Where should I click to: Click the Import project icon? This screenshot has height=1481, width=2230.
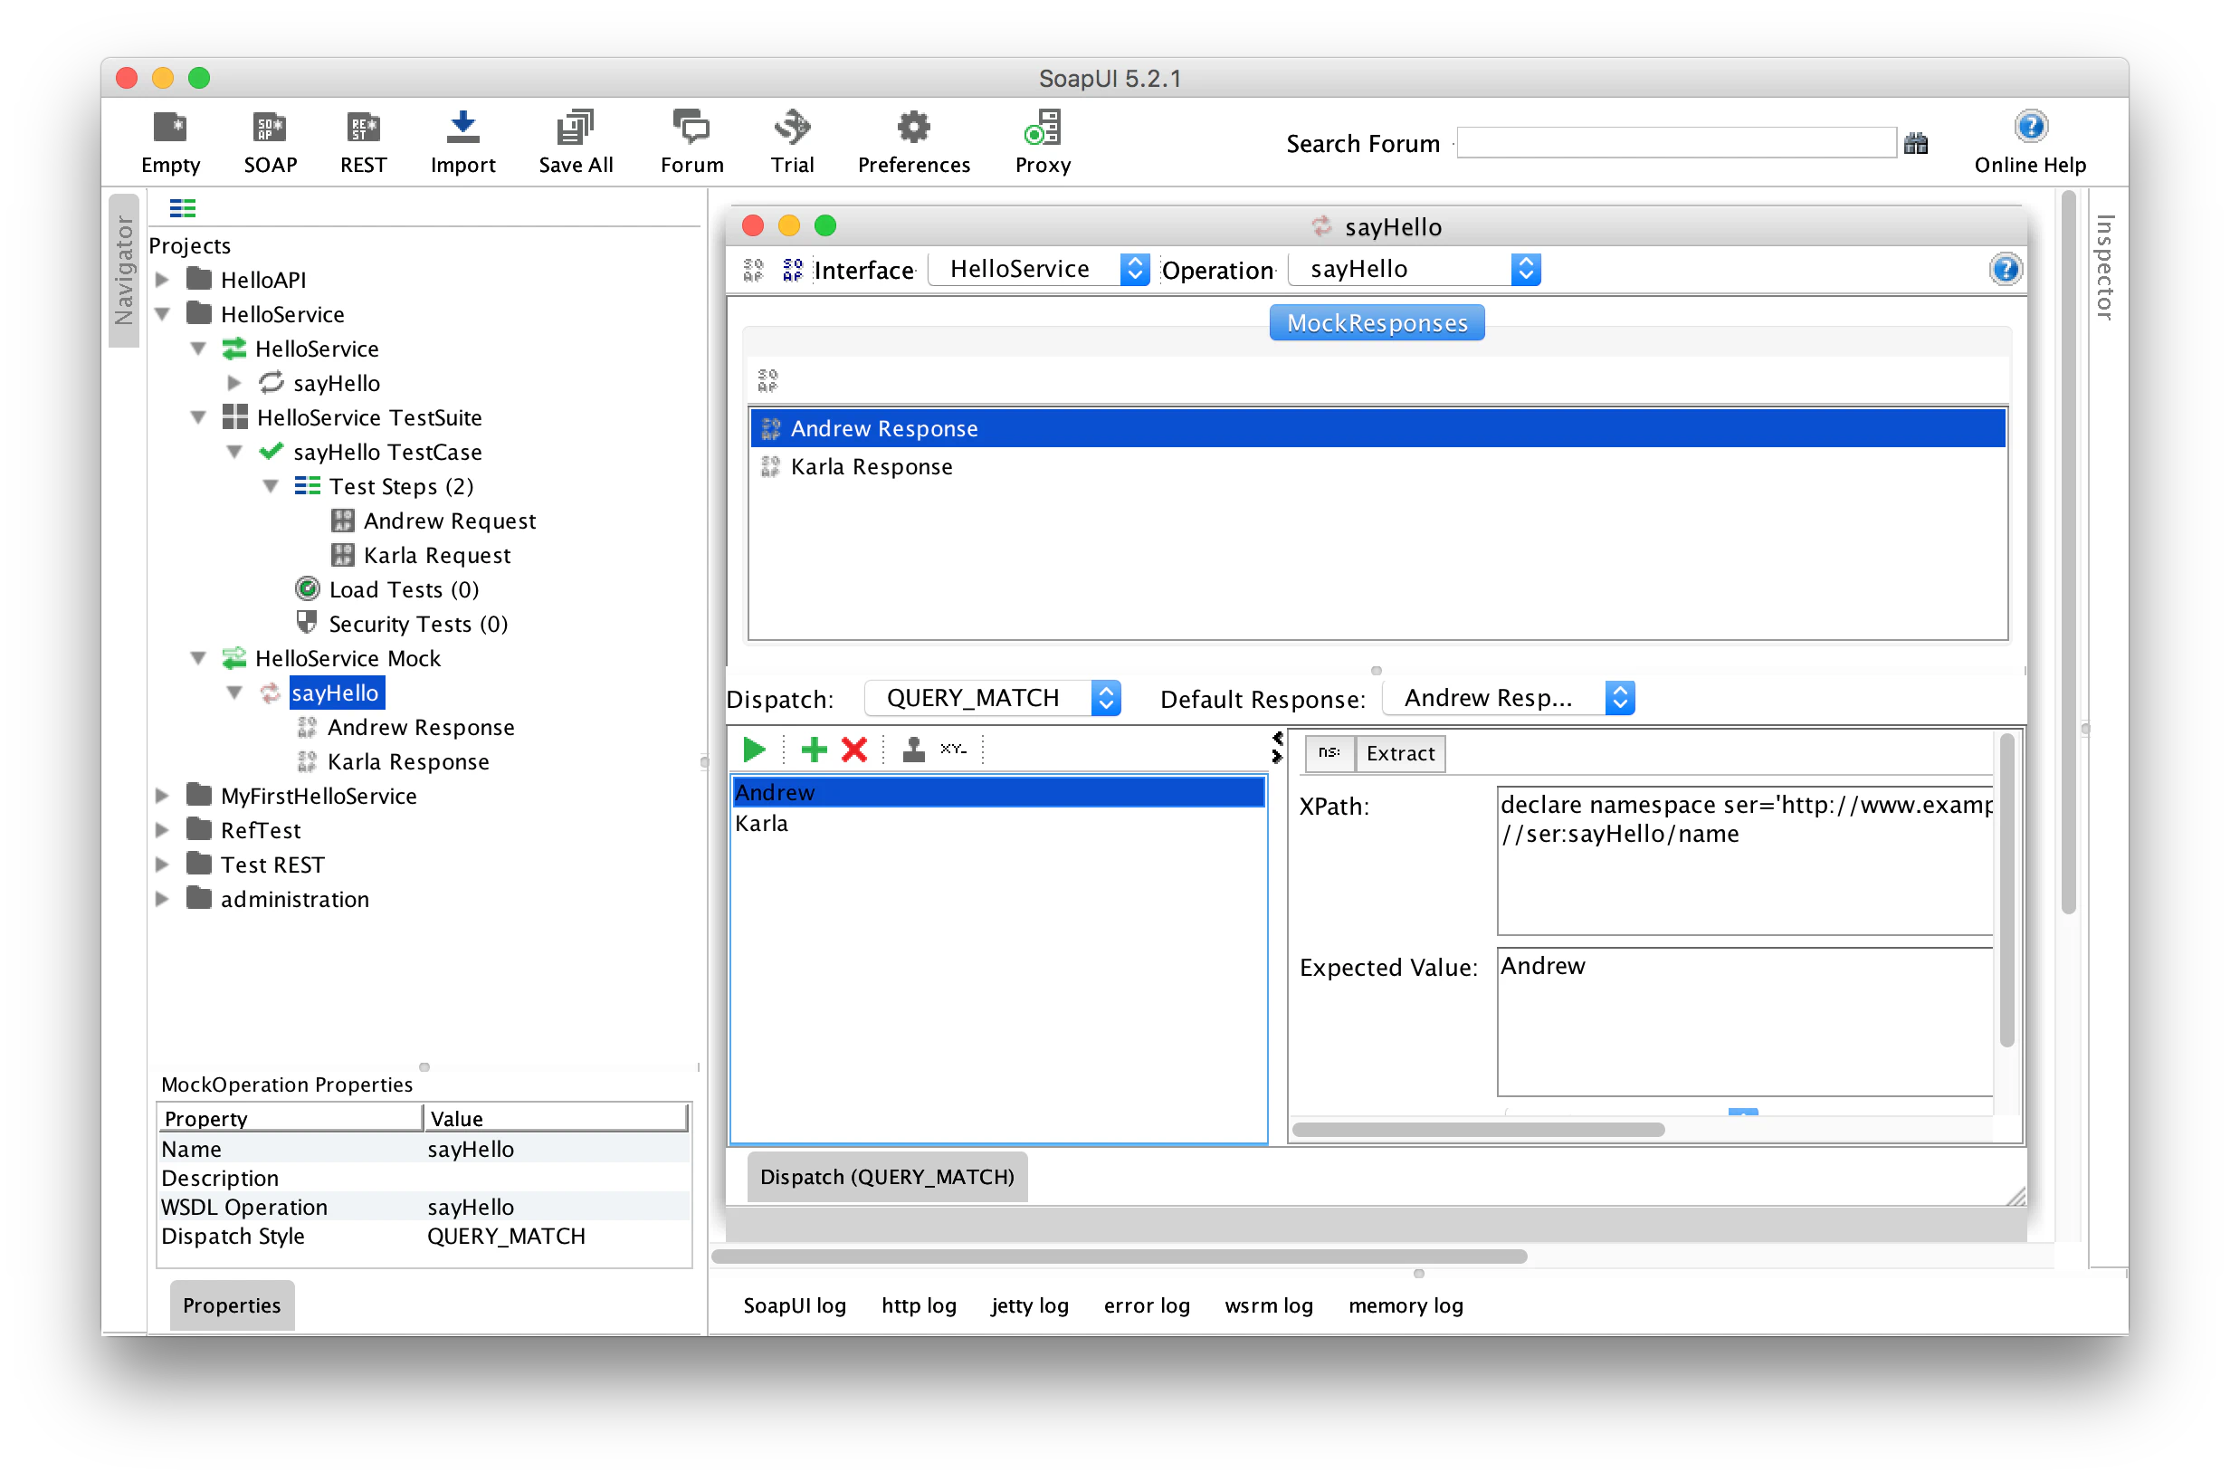(x=462, y=129)
